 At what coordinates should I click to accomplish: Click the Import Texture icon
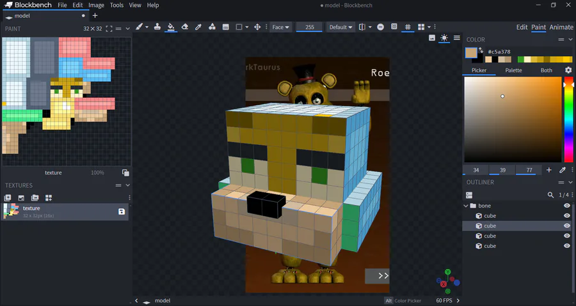[21, 198]
